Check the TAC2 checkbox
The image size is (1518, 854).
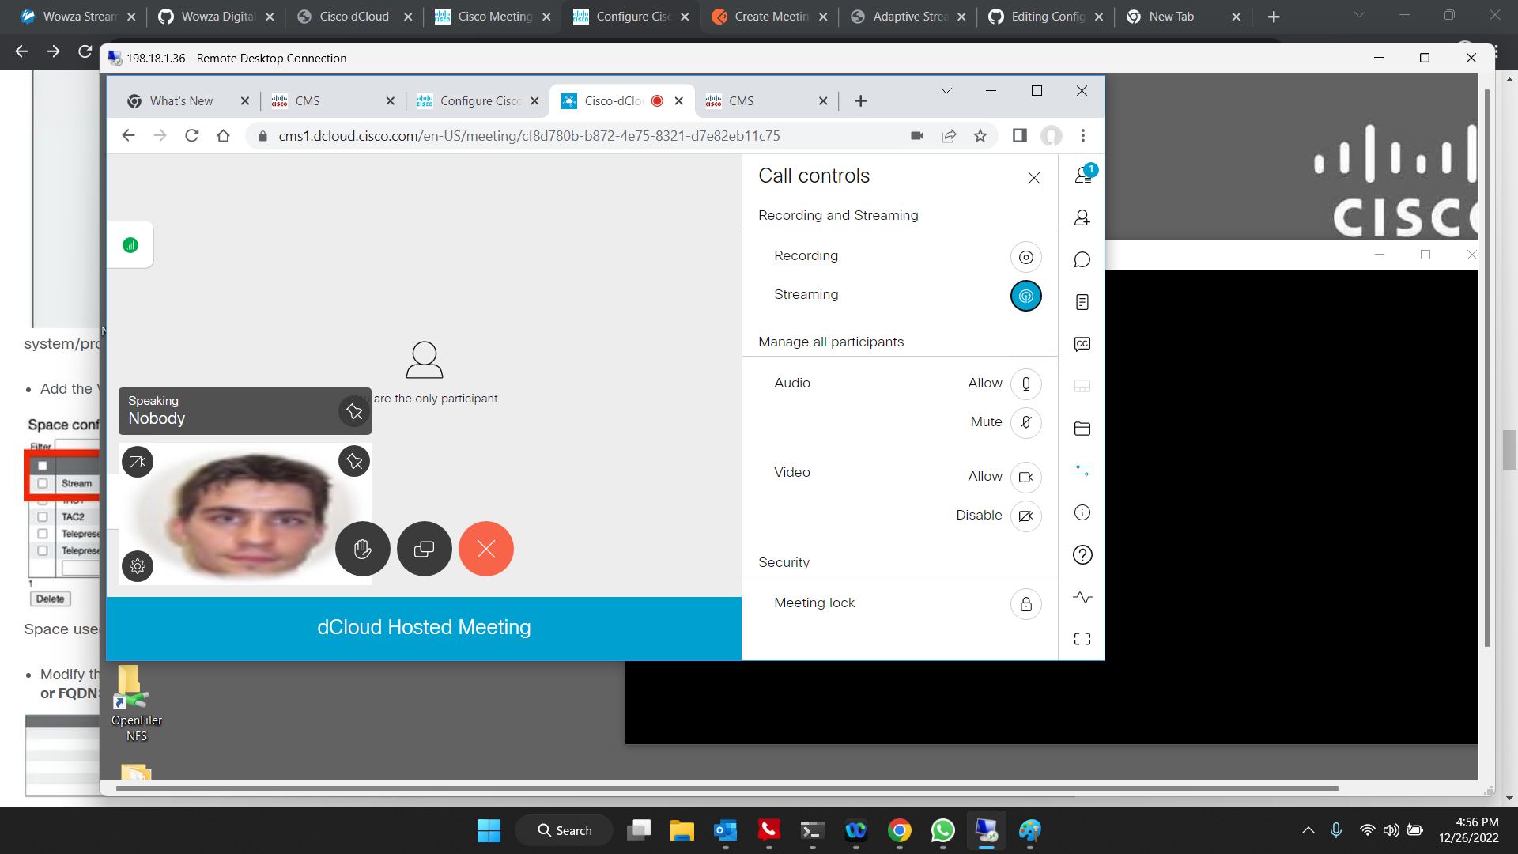[42, 516]
